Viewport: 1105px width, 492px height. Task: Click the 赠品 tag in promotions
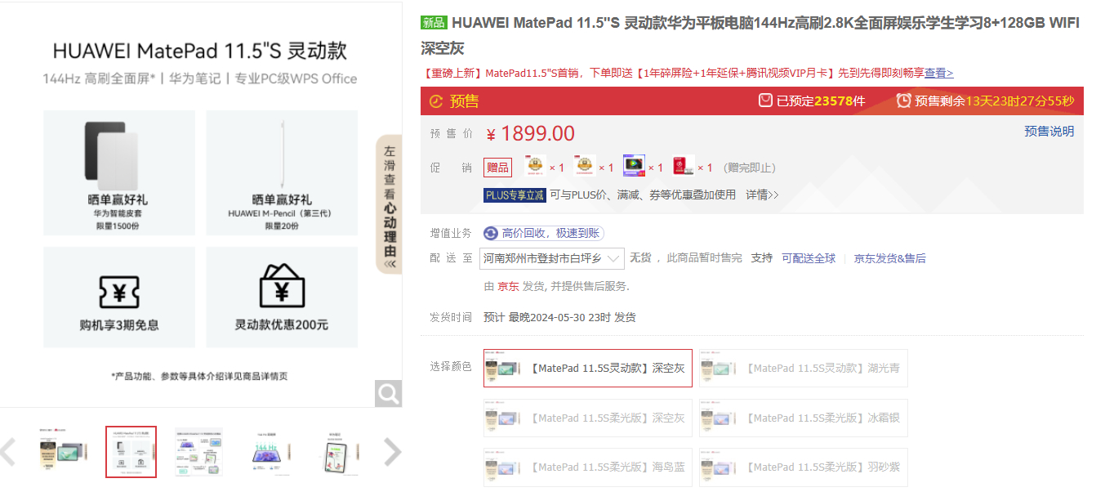[x=497, y=168]
